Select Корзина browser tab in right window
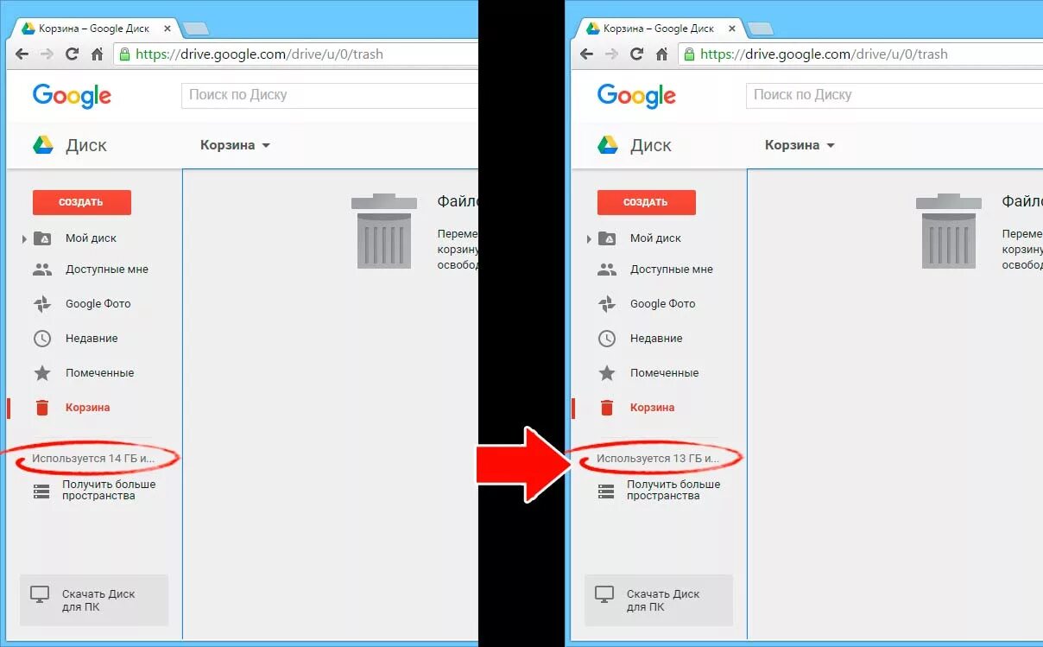Screen dimensions: 1043x647 (660, 28)
